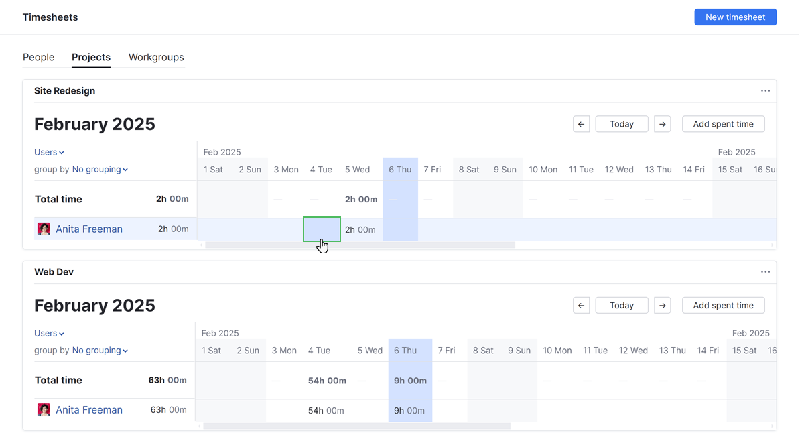Image resolution: width=804 pixels, height=445 pixels.
Task: Click the horizontal scrollbar in Web Dev
Action: [x=355, y=425]
